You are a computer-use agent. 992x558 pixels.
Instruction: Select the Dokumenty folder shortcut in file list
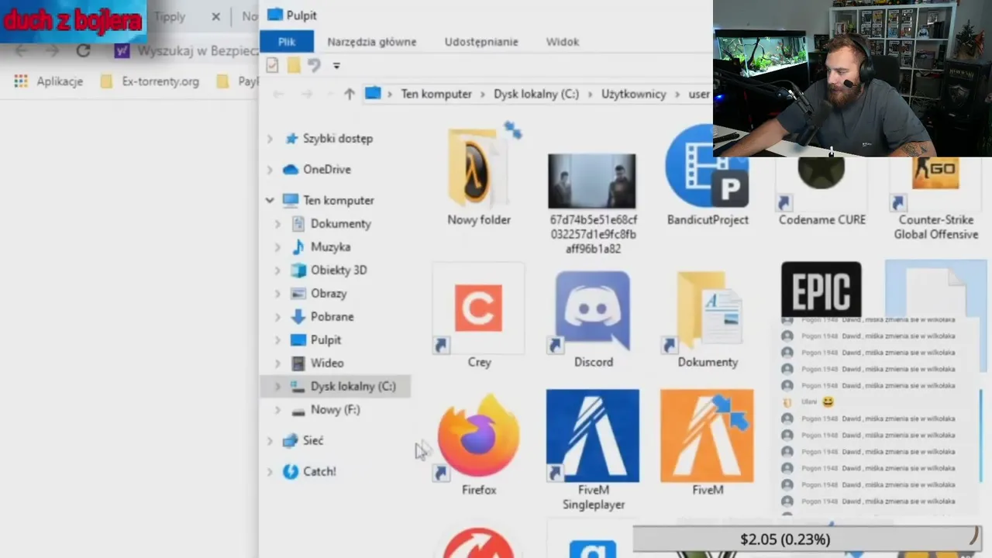pos(708,319)
